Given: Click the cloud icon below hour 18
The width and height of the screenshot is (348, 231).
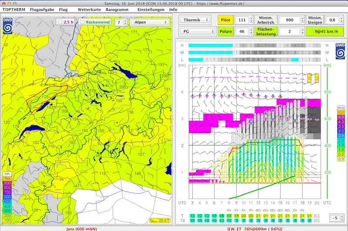Looking at the screenshot, I should click(302, 210).
